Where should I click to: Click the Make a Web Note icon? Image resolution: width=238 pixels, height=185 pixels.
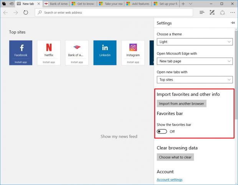212,13
